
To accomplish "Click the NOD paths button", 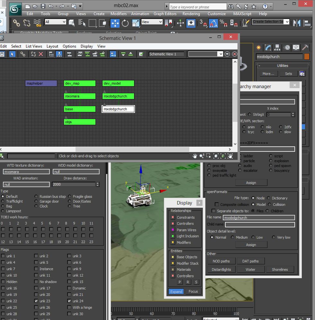I will [221, 261].
